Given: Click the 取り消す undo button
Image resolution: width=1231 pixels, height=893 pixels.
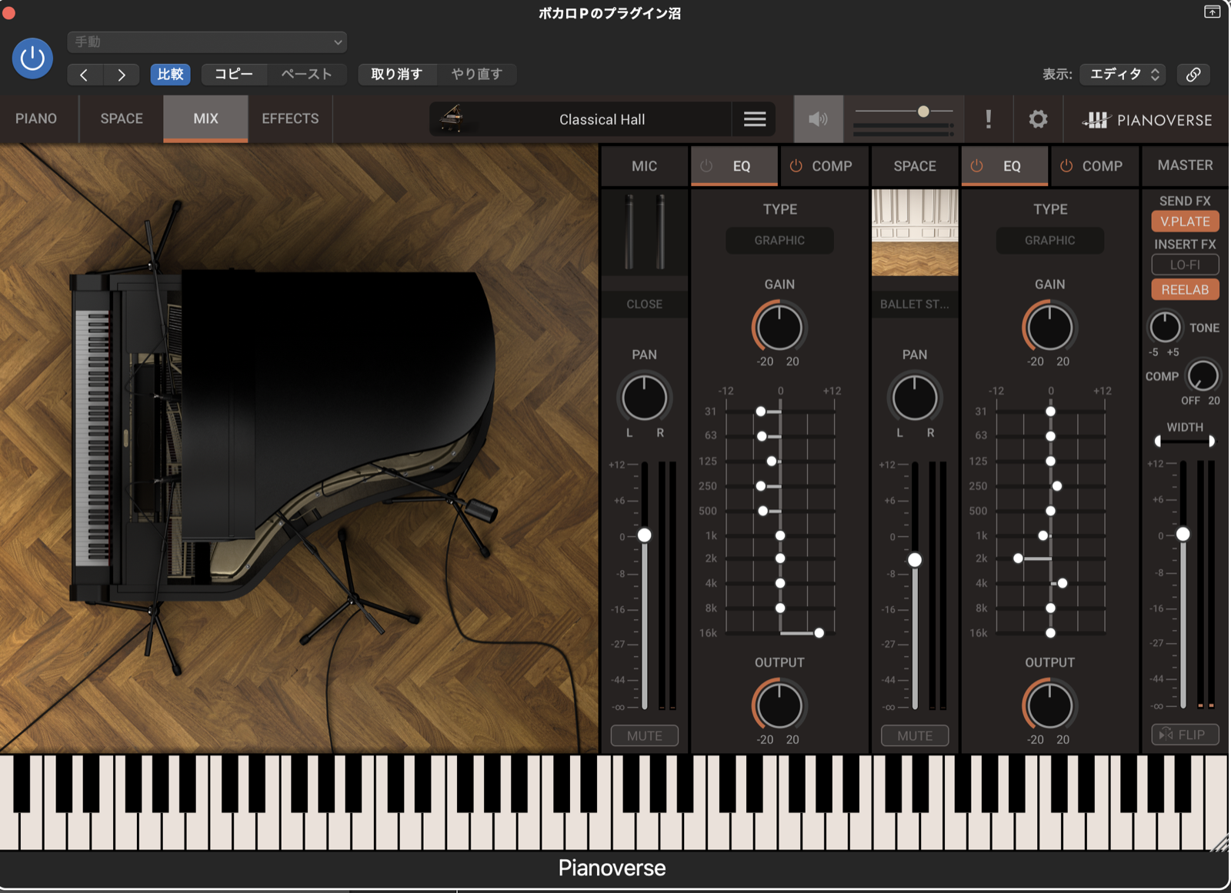Looking at the screenshot, I should [x=397, y=75].
